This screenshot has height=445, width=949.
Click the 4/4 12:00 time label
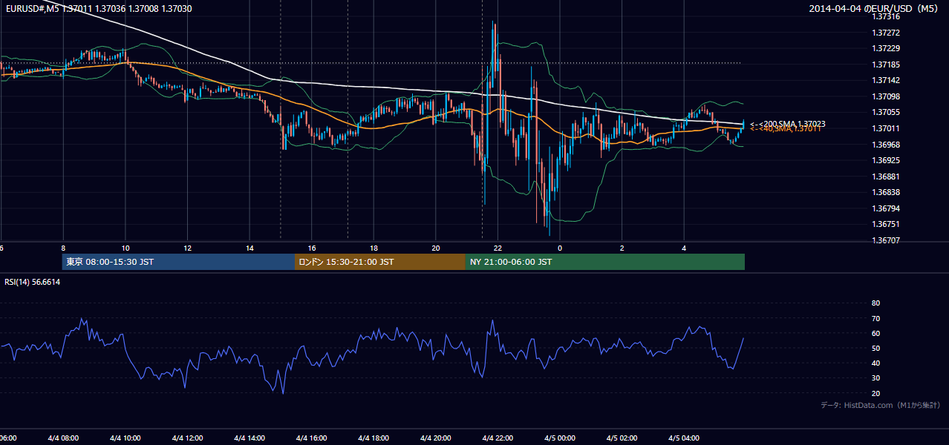[x=188, y=438]
